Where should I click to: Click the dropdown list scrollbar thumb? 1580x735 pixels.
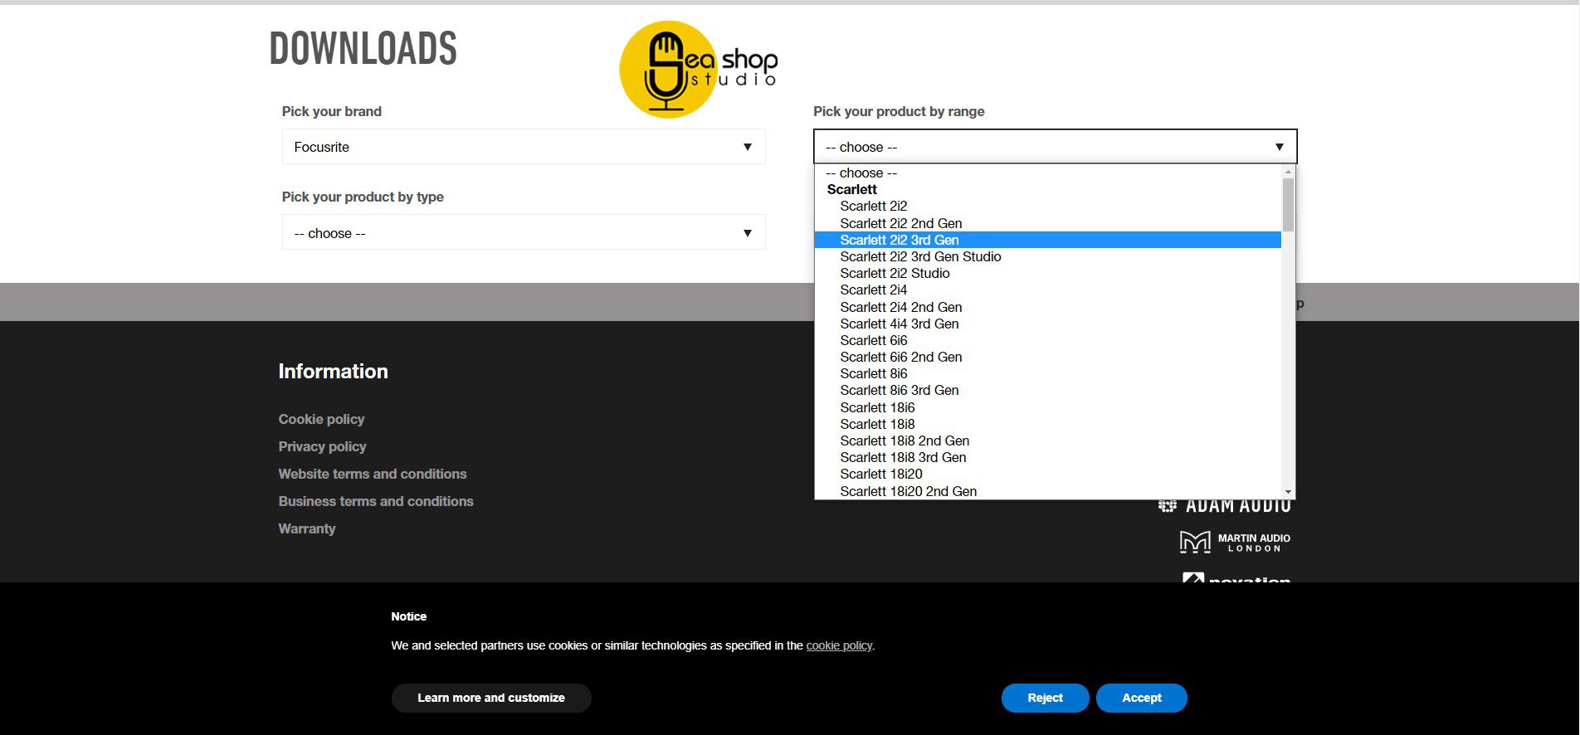coord(1288,204)
